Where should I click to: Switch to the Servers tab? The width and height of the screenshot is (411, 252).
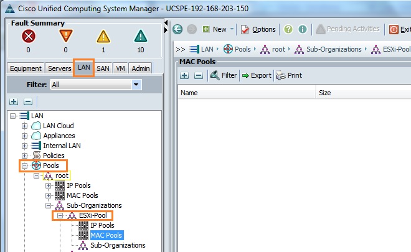(60, 68)
